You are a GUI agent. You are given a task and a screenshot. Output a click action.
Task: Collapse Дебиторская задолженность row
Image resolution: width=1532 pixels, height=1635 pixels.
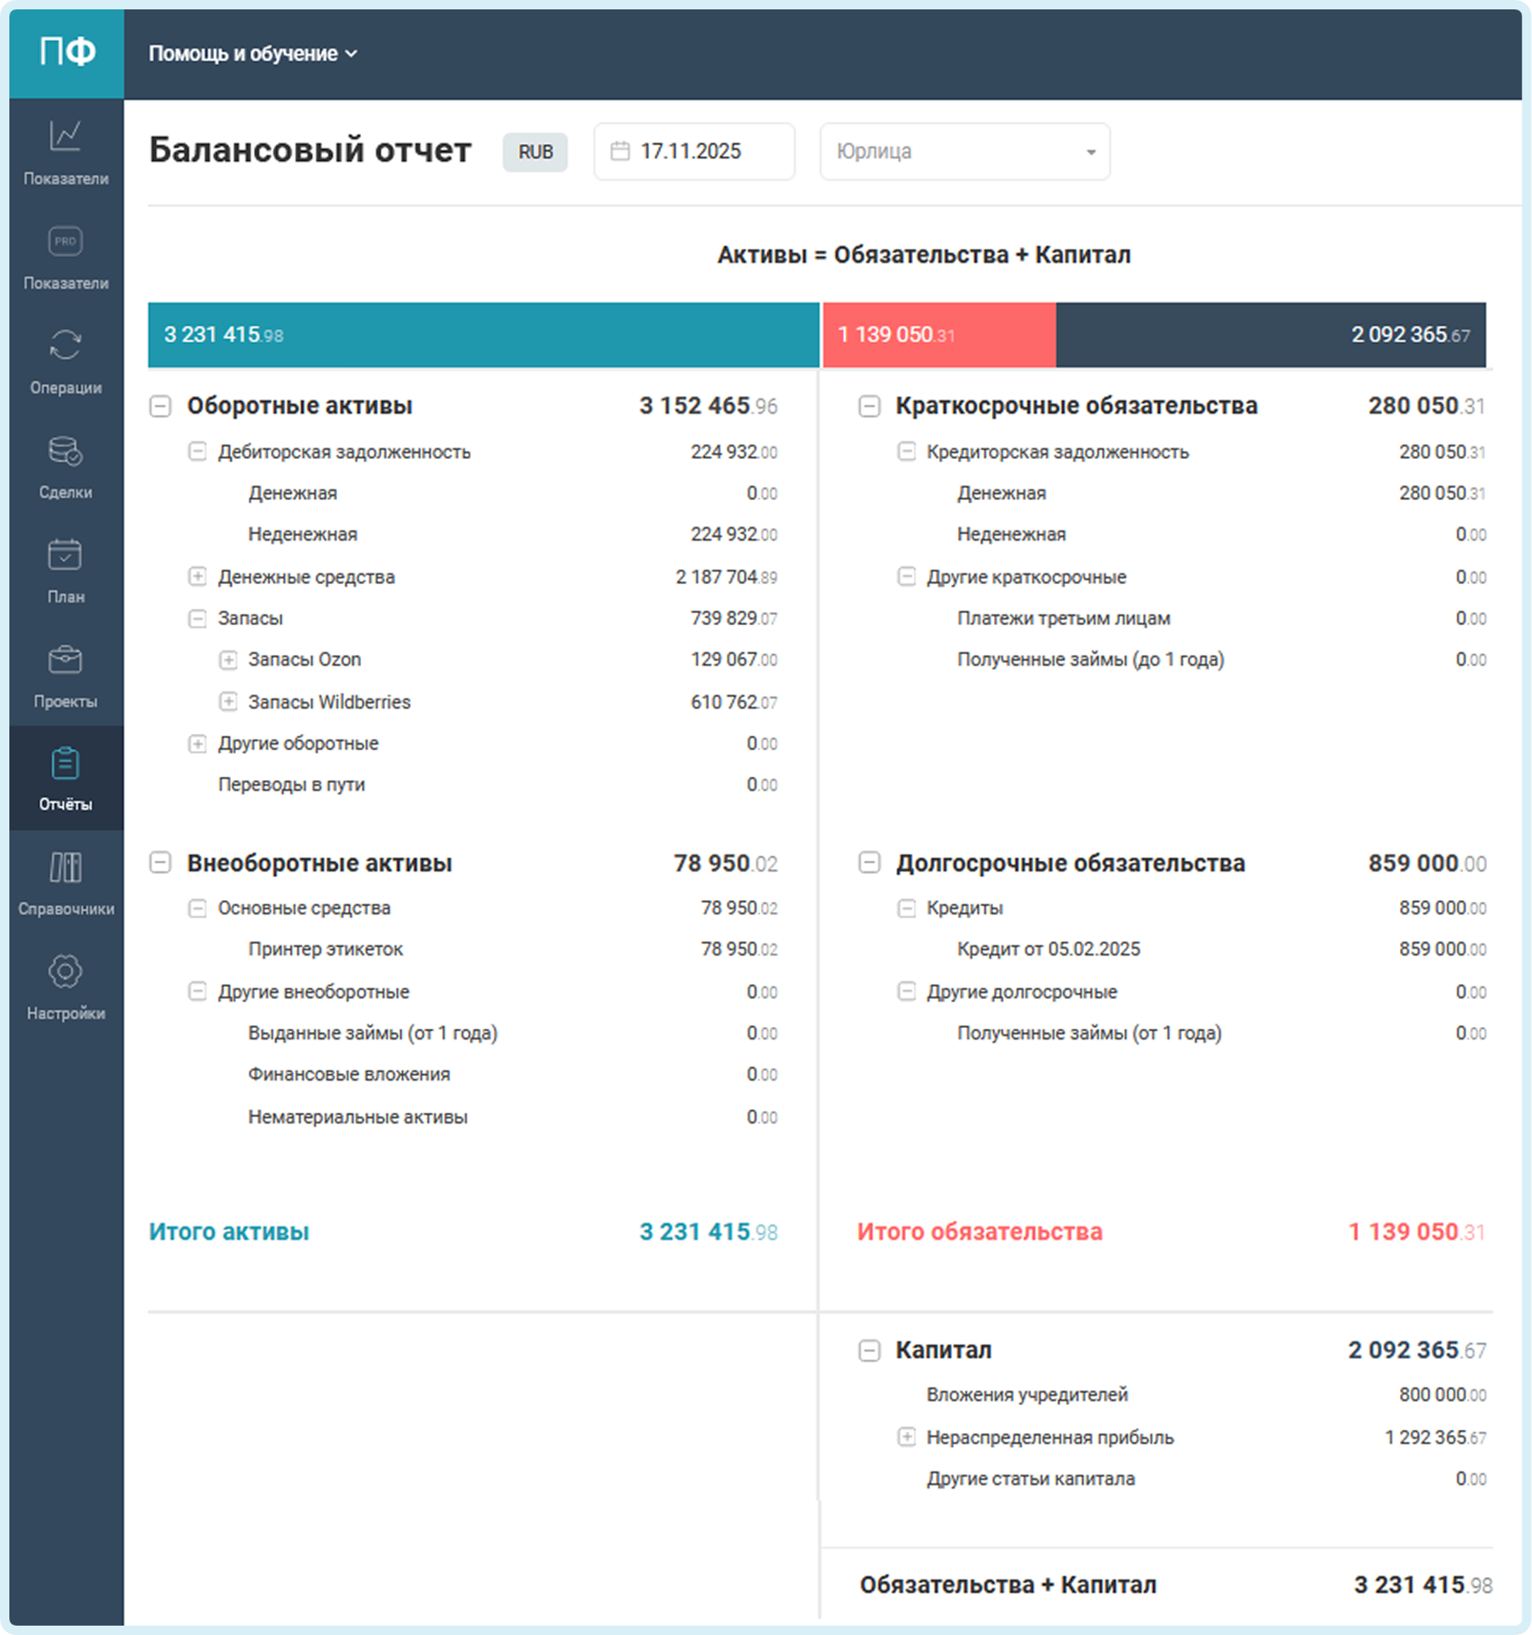click(197, 451)
